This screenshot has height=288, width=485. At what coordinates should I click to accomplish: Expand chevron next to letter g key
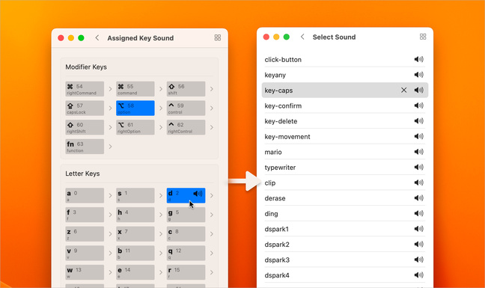tap(212, 215)
